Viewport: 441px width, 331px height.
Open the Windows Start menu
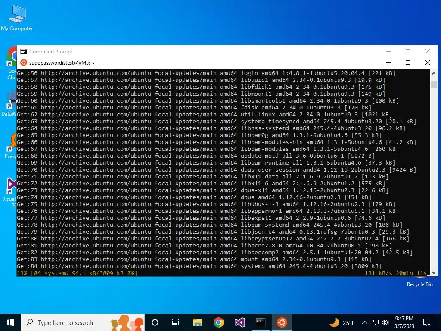(10, 322)
